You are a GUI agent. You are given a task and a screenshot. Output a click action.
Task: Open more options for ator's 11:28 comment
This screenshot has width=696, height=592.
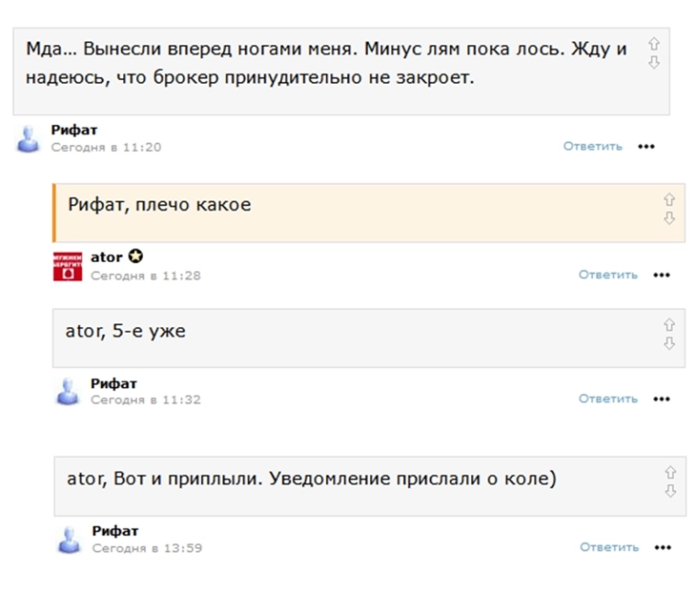[x=661, y=275]
